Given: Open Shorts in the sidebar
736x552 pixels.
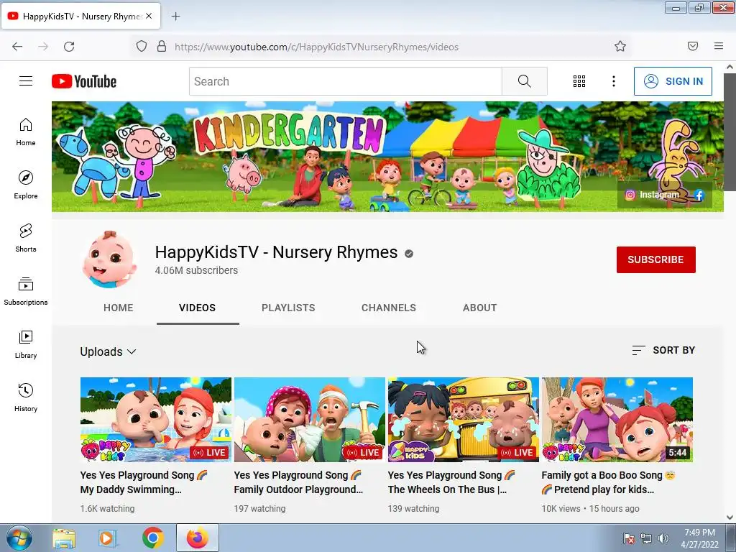Looking at the screenshot, I should (26, 238).
